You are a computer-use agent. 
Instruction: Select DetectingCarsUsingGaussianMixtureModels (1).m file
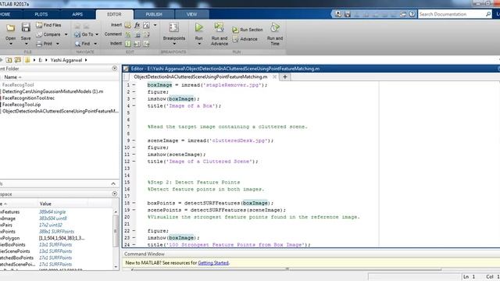(x=52, y=91)
